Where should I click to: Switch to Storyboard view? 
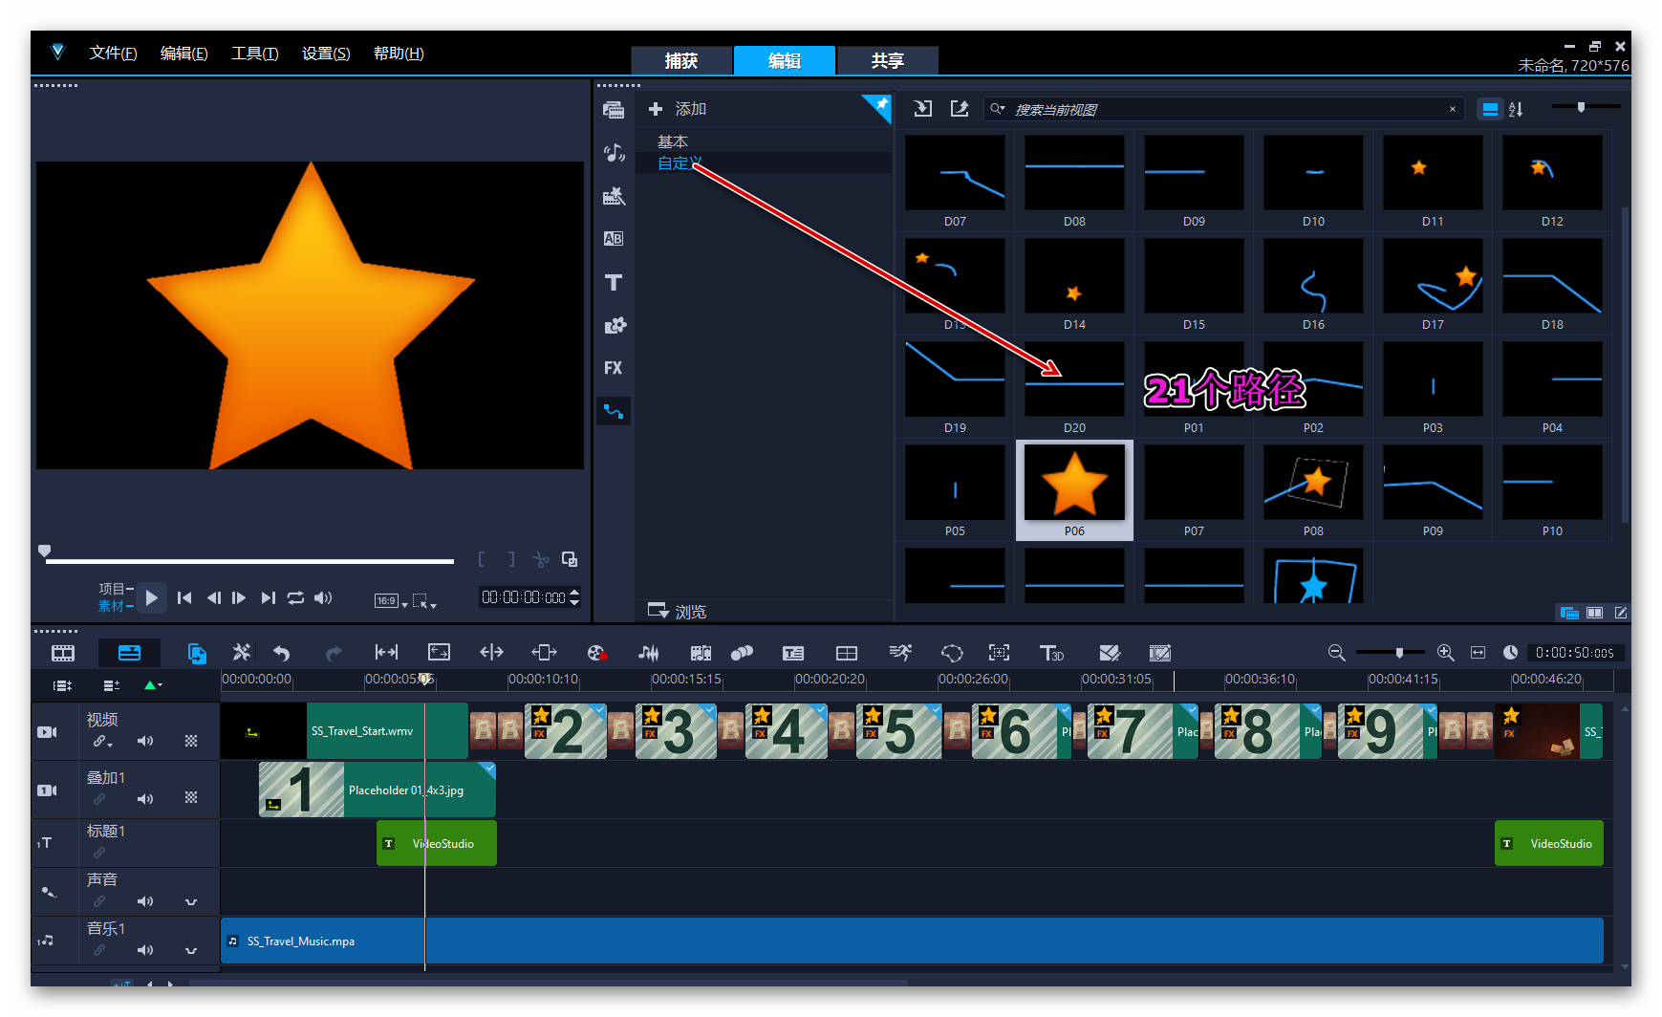(x=63, y=653)
